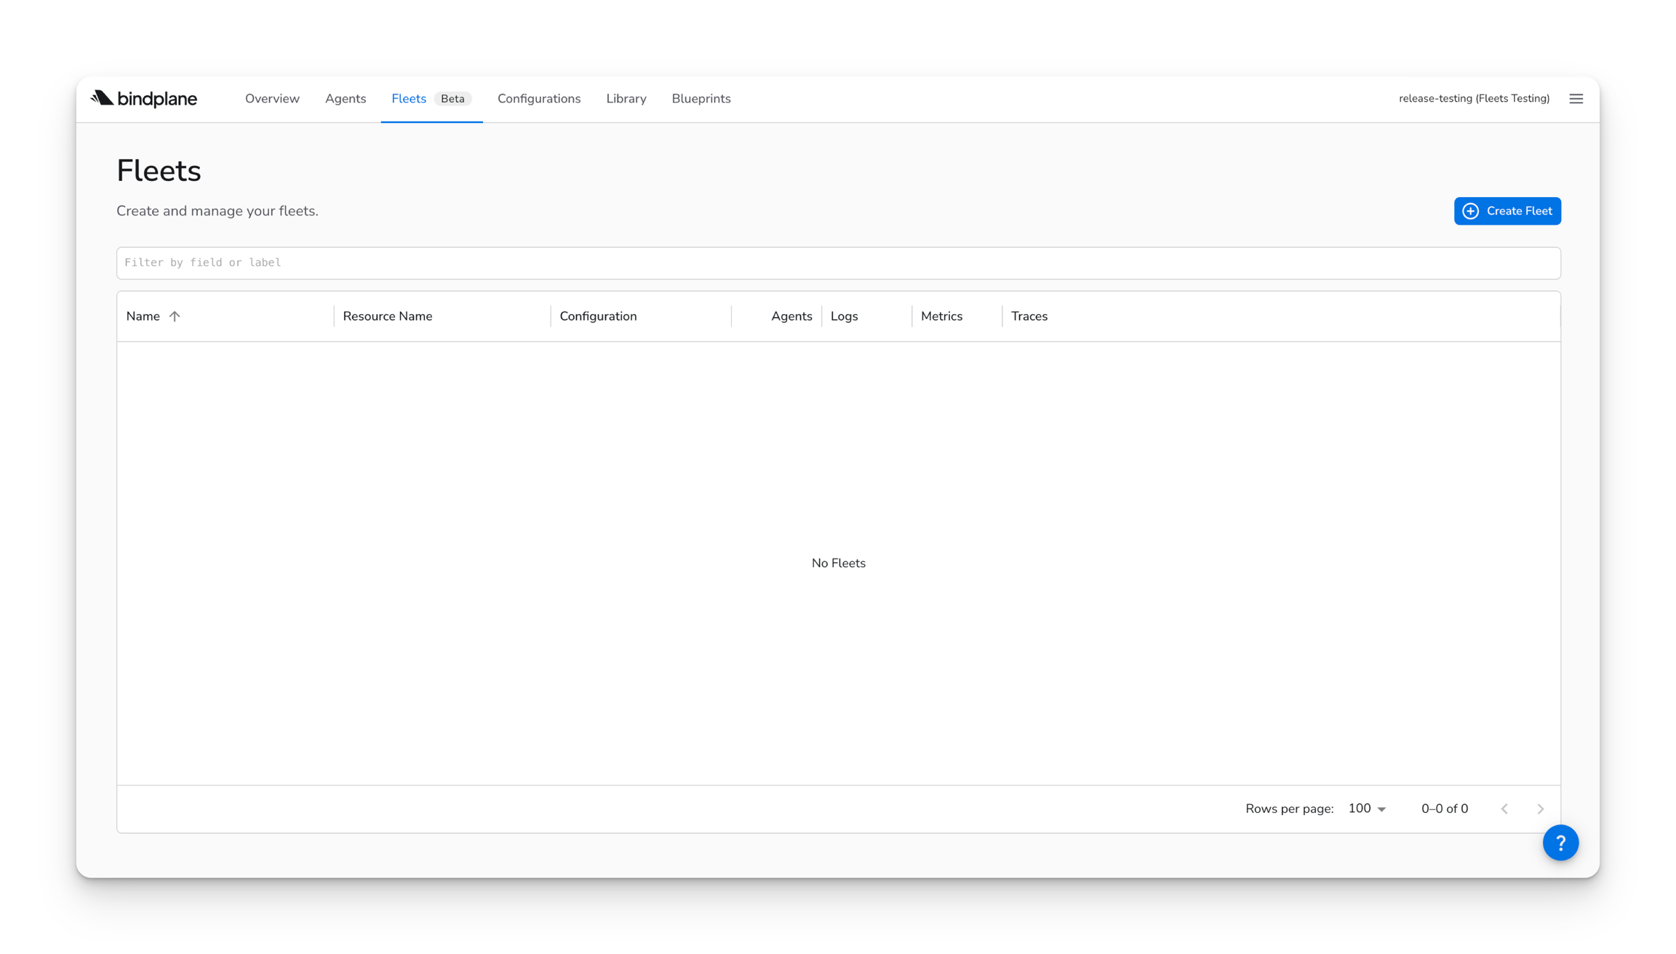The width and height of the screenshot is (1676, 954).
Task: Click the release-testing project name
Action: (1474, 99)
